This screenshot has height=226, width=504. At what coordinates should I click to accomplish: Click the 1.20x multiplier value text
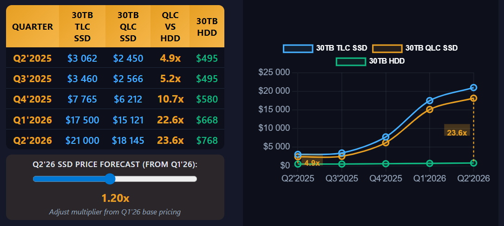click(x=115, y=198)
